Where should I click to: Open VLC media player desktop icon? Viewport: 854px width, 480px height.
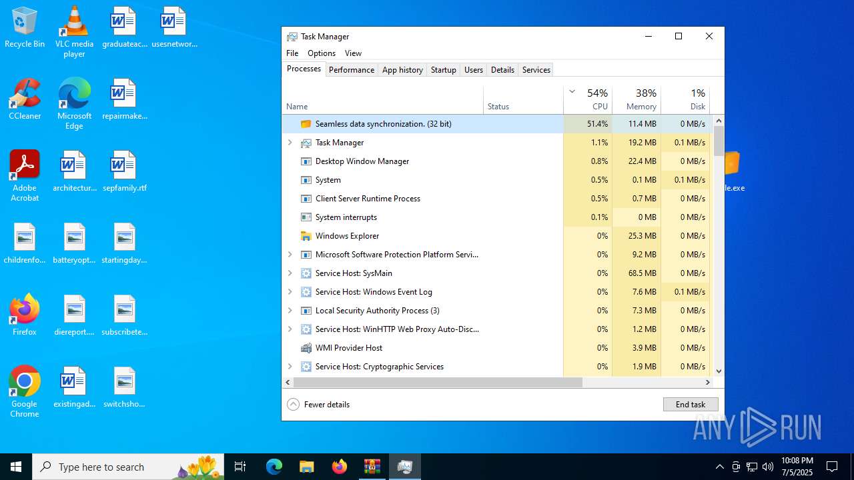74,31
